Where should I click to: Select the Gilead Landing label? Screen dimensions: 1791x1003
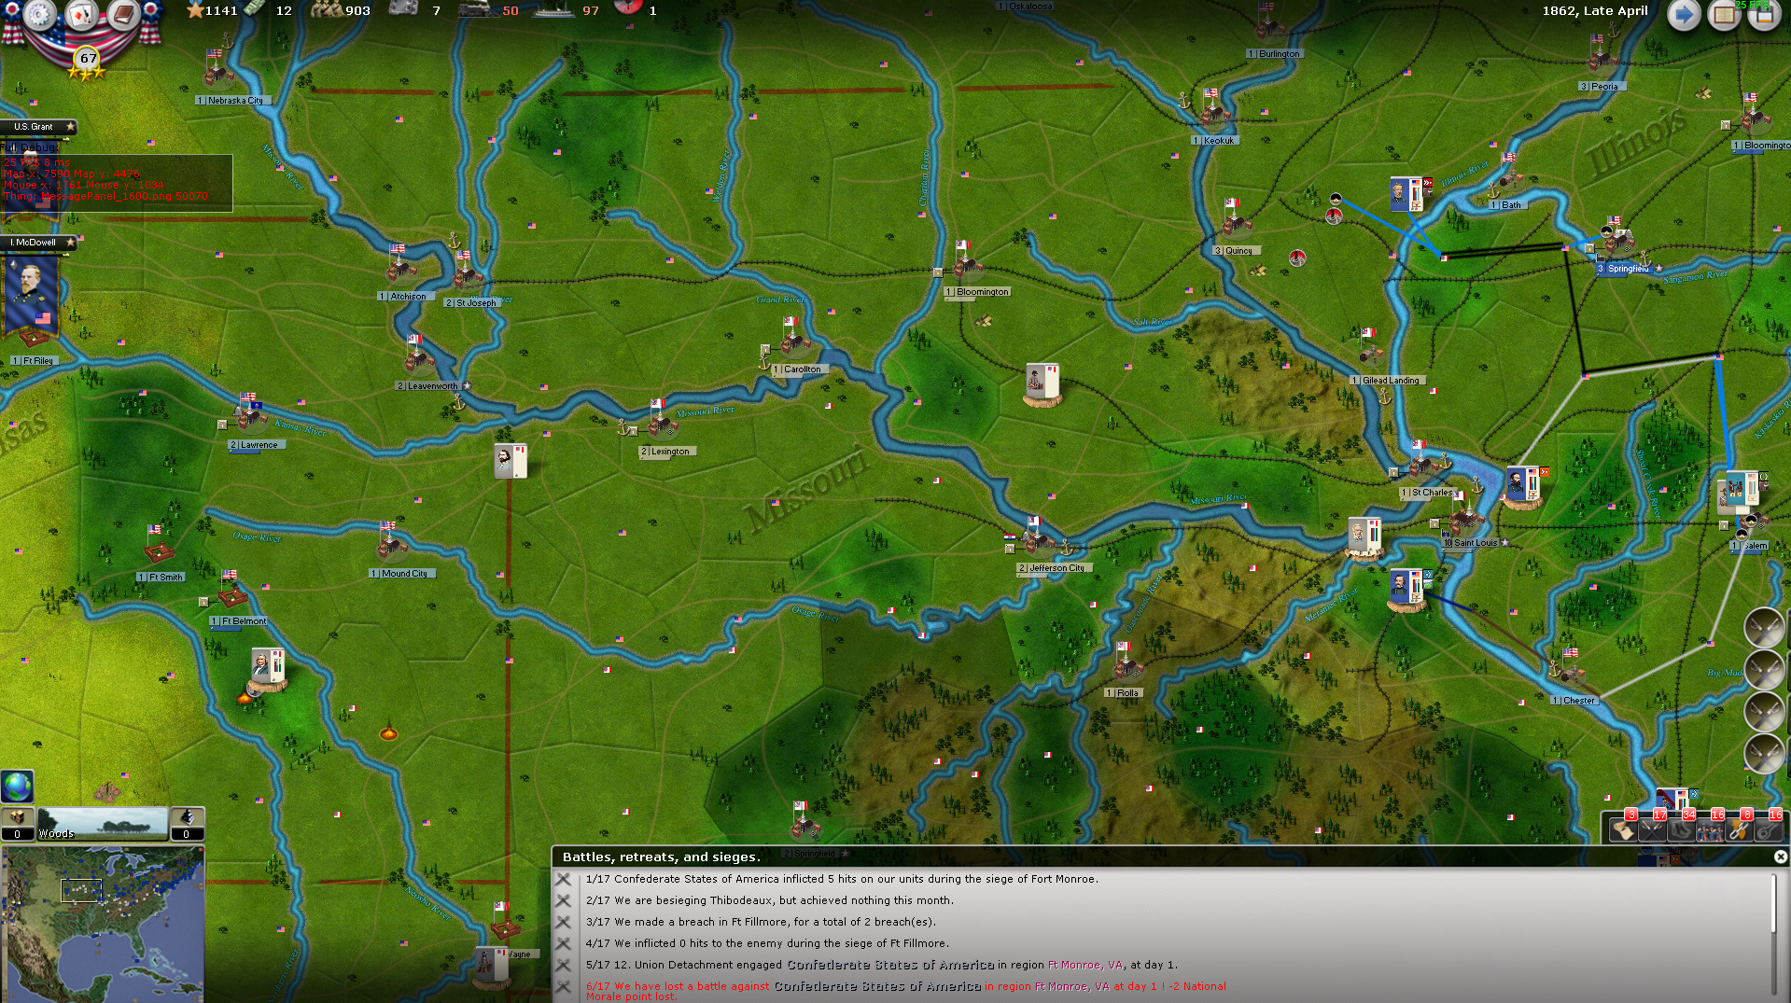coord(1387,381)
